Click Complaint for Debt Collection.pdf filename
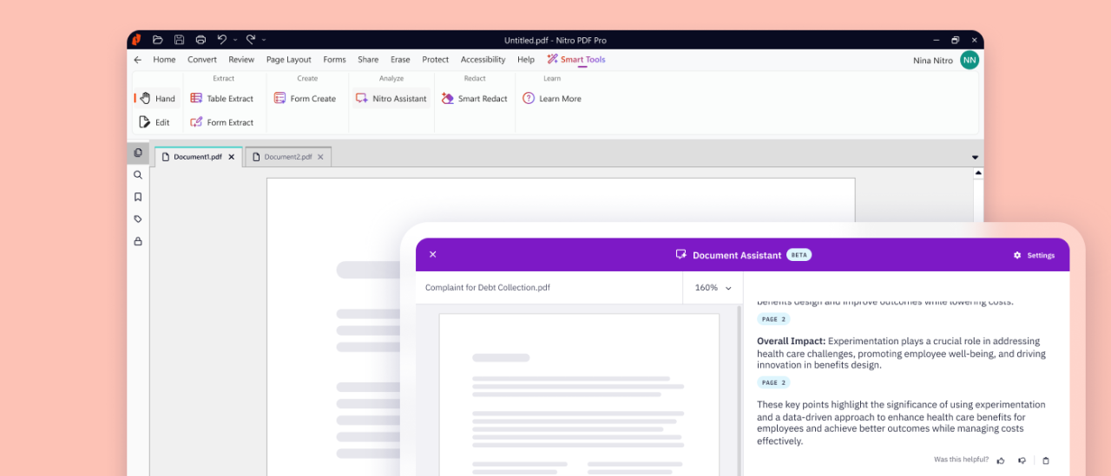 (487, 288)
